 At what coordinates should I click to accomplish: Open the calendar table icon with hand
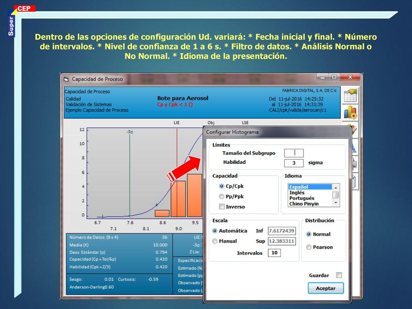click(350, 95)
